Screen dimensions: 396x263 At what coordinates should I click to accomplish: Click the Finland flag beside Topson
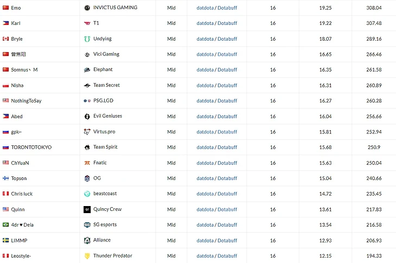tap(5, 178)
